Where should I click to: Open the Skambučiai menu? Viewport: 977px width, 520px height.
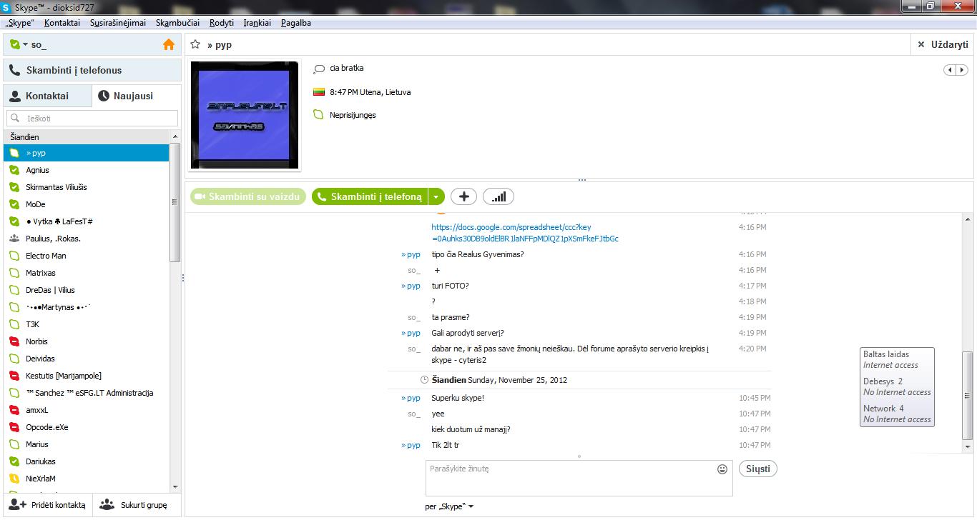click(177, 23)
